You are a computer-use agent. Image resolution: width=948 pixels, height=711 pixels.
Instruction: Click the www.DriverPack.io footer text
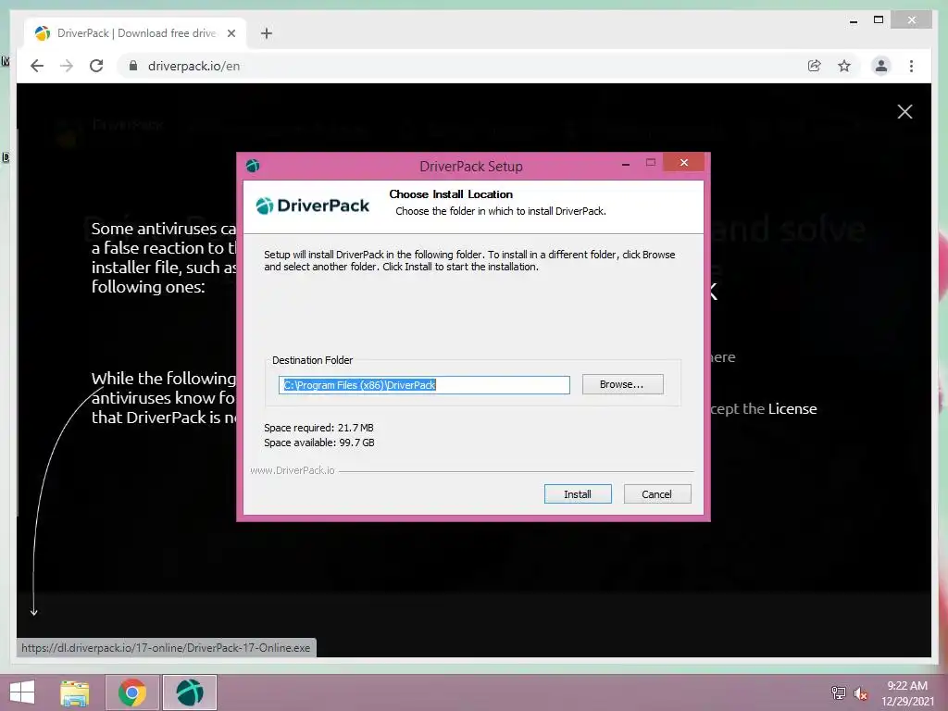(292, 470)
